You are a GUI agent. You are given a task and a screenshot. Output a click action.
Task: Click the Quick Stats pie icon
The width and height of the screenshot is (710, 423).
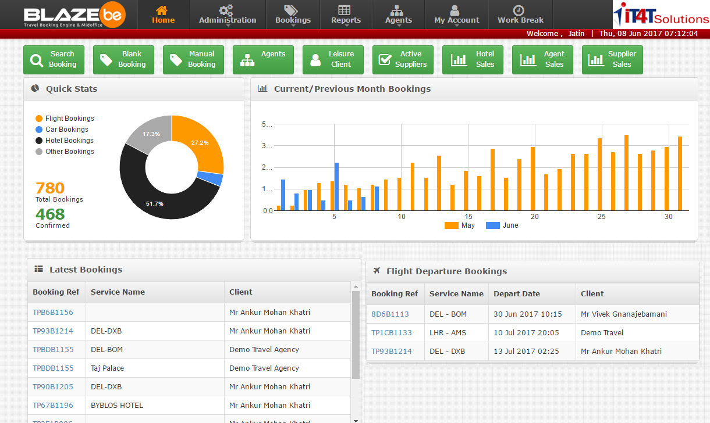(x=35, y=88)
